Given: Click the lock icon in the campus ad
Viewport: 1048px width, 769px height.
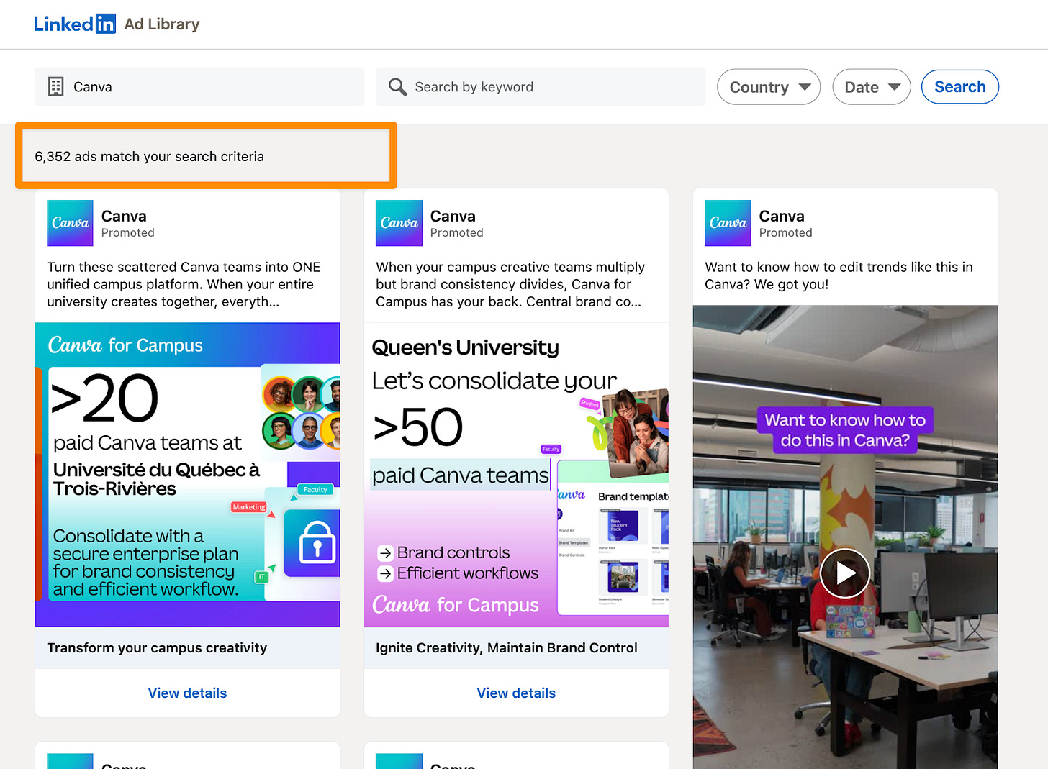Looking at the screenshot, I should coord(316,543).
